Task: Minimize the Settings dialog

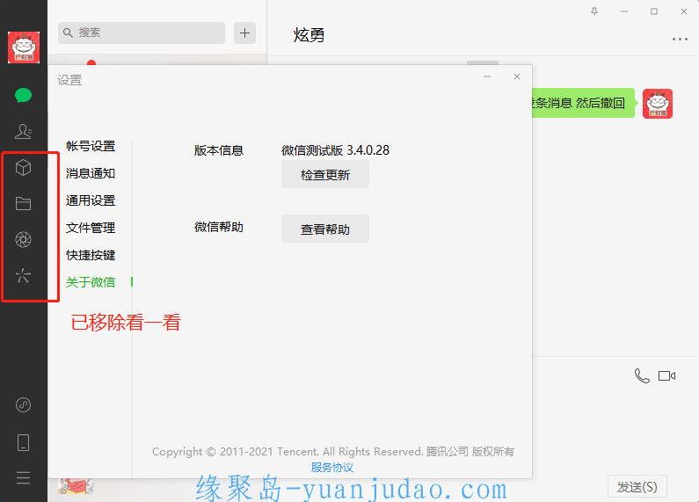Action: click(487, 76)
